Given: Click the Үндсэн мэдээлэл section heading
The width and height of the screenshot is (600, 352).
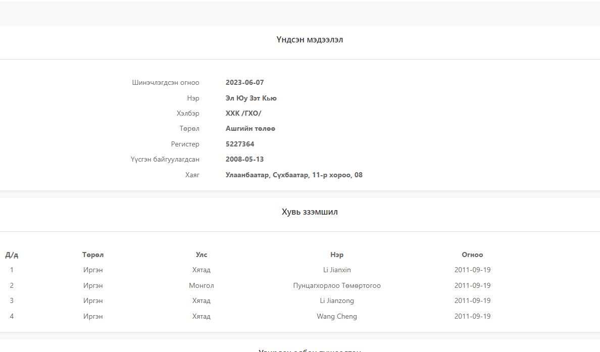Looking at the screenshot, I should pyautogui.click(x=310, y=39).
